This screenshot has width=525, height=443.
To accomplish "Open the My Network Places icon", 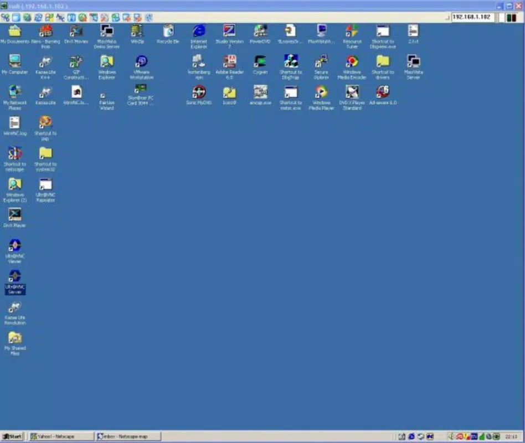I will (15, 98).
